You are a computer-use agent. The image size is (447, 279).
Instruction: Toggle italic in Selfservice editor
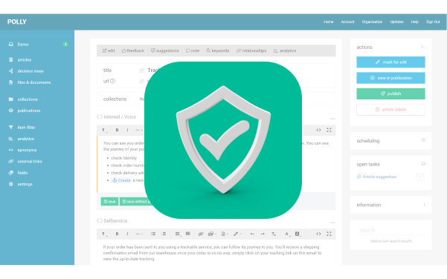click(x=127, y=234)
